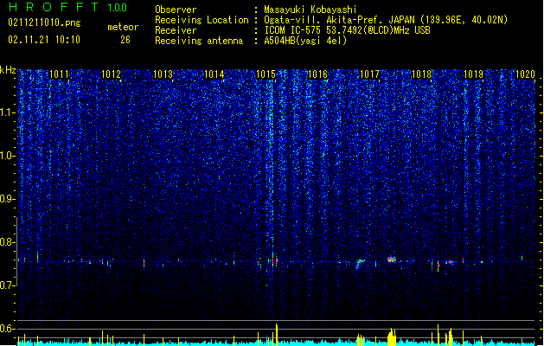
Task: Click the 1.1 kHz frequency axis label
Action: pyautogui.click(x=8, y=112)
